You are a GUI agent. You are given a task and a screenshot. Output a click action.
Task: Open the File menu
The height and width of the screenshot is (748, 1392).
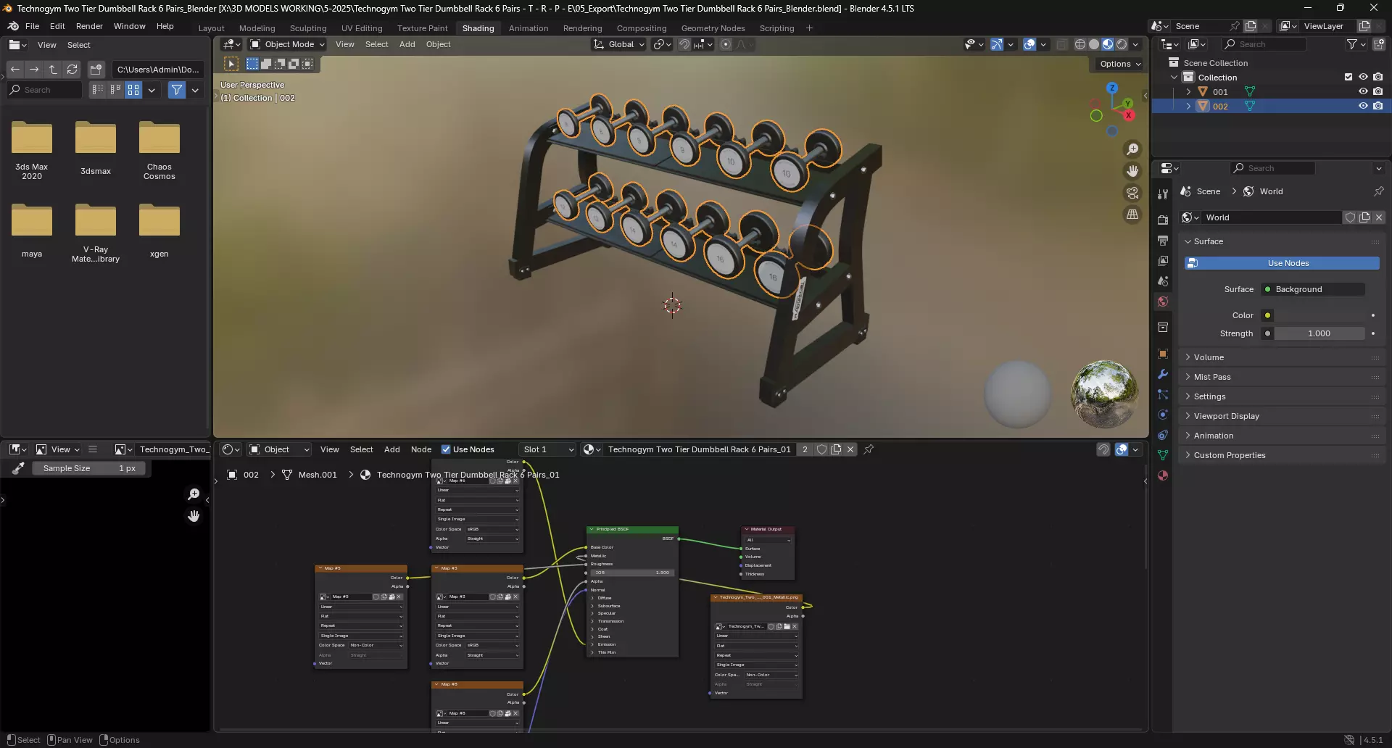point(32,26)
